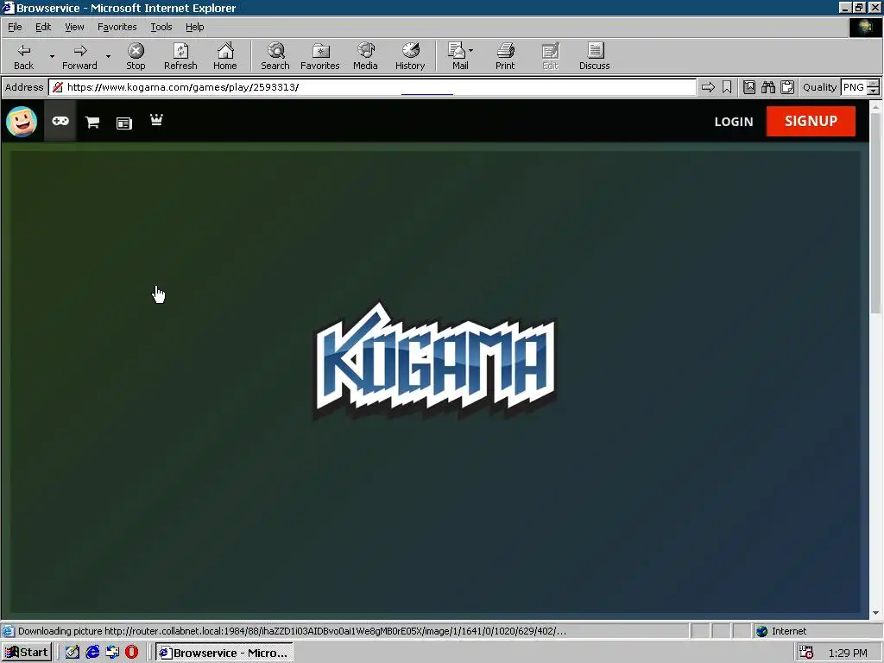Launch Outlook Express from quick launch
The width and height of the screenshot is (884, 663).
pyautogui.click(x=112, y=653)
